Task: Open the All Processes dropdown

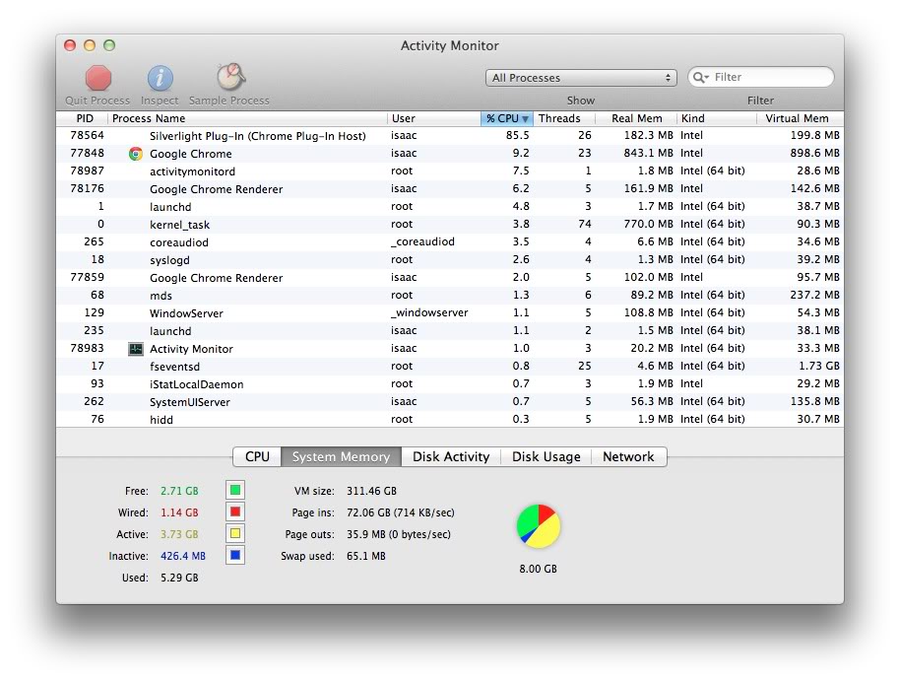Action: 581,78
